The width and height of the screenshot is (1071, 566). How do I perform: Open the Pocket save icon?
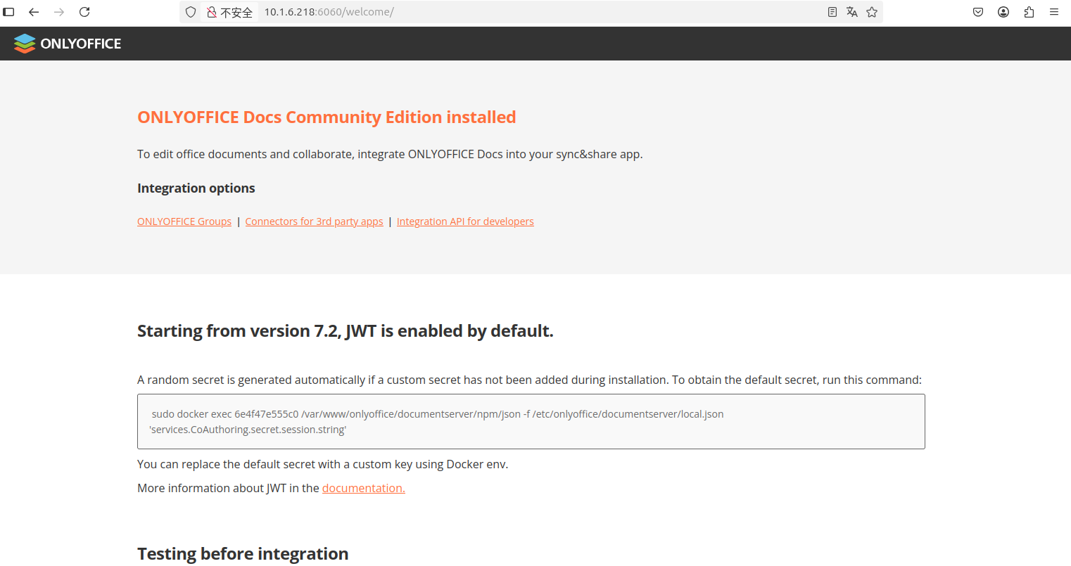click(x=978, y=12)
